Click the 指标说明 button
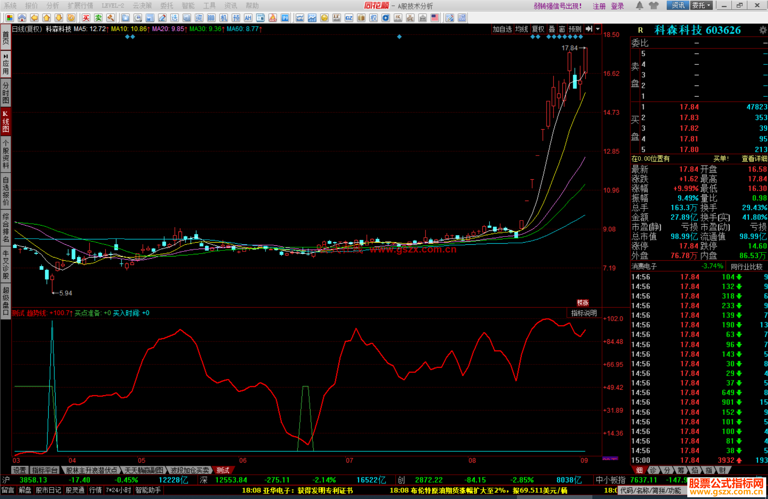This screenshot has width=768, height=499. tap(583, 313)
